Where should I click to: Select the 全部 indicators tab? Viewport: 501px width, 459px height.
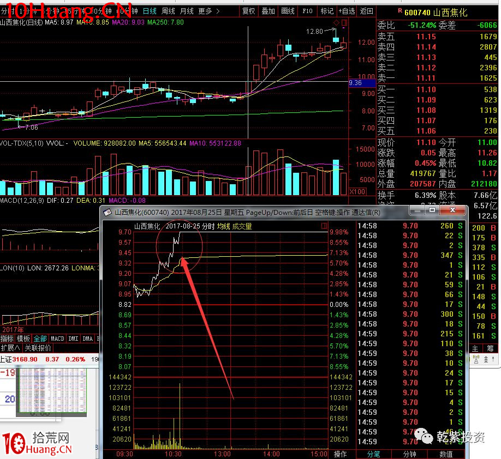[40, 339]
